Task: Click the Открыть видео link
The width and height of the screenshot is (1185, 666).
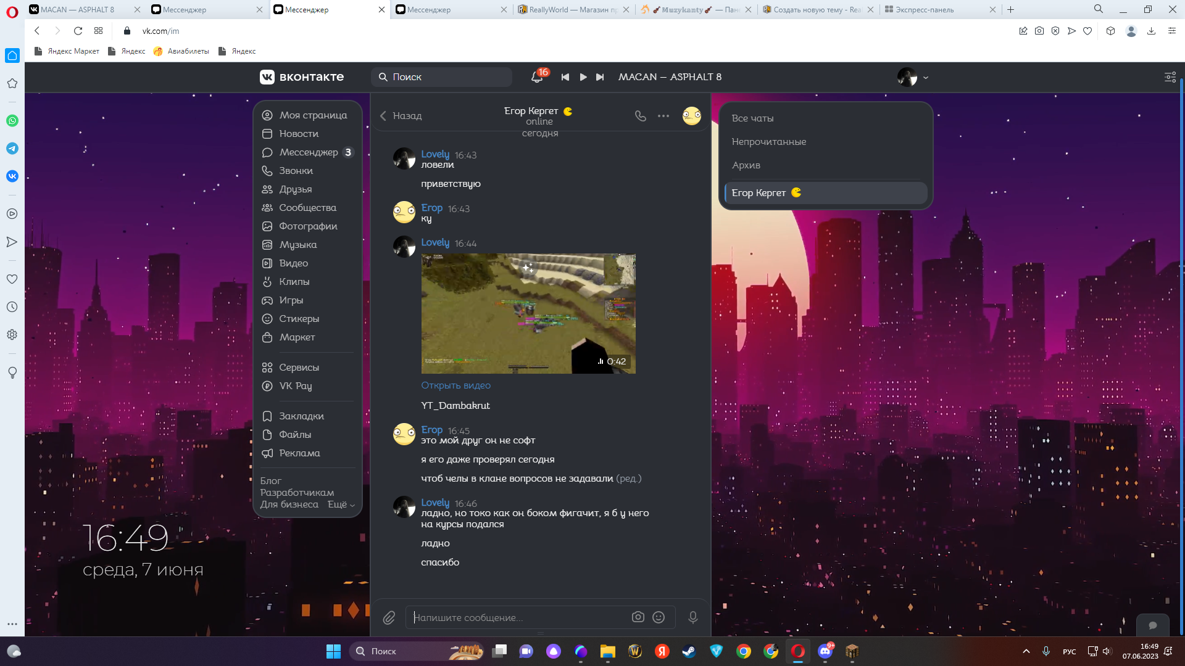Action: 456,385
